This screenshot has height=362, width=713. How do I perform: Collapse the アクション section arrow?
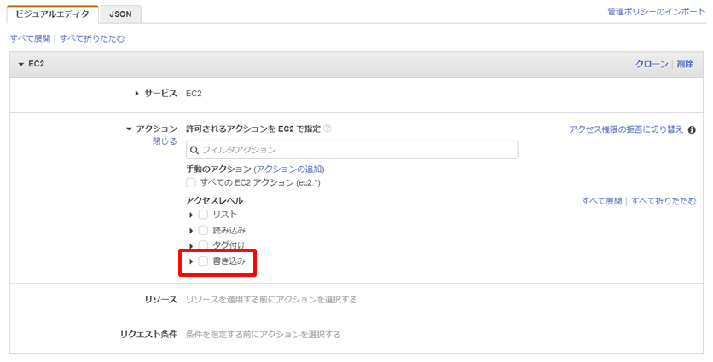point(129,129)
